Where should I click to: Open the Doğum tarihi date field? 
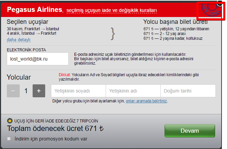coord(188,91)
